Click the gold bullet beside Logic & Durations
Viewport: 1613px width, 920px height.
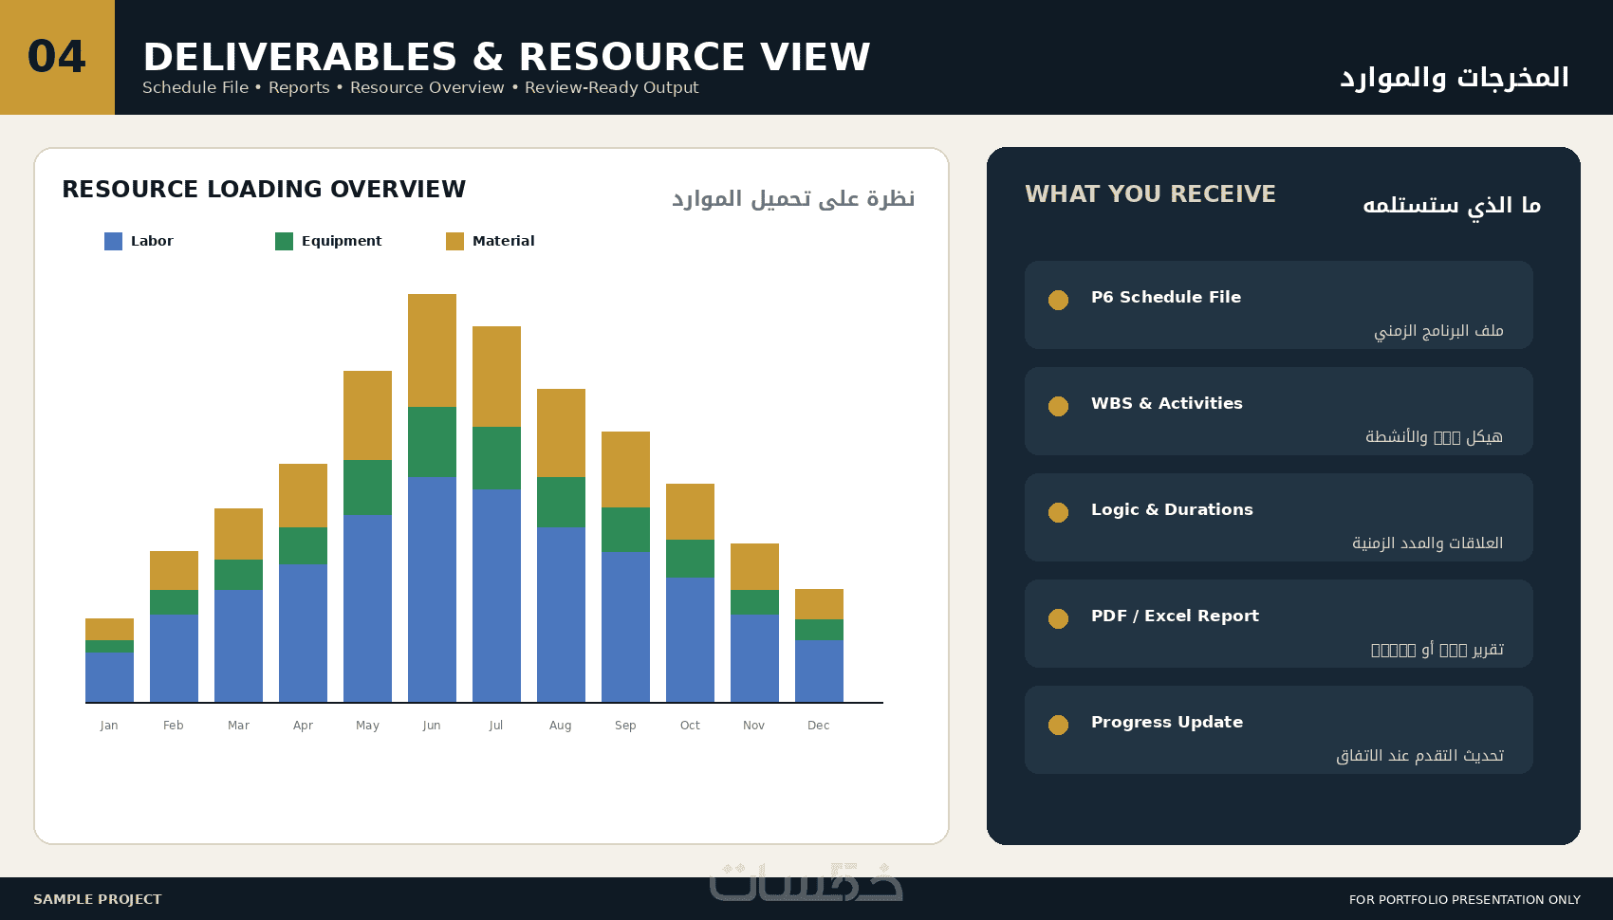[1058, 512]
